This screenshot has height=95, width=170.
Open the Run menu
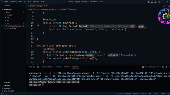point(29,2)
